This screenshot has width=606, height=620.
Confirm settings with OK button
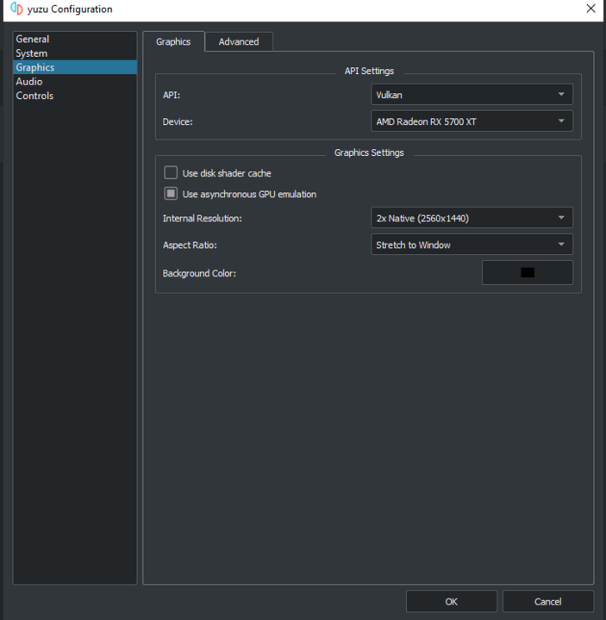pyautogui.click(x=451, y=601)
